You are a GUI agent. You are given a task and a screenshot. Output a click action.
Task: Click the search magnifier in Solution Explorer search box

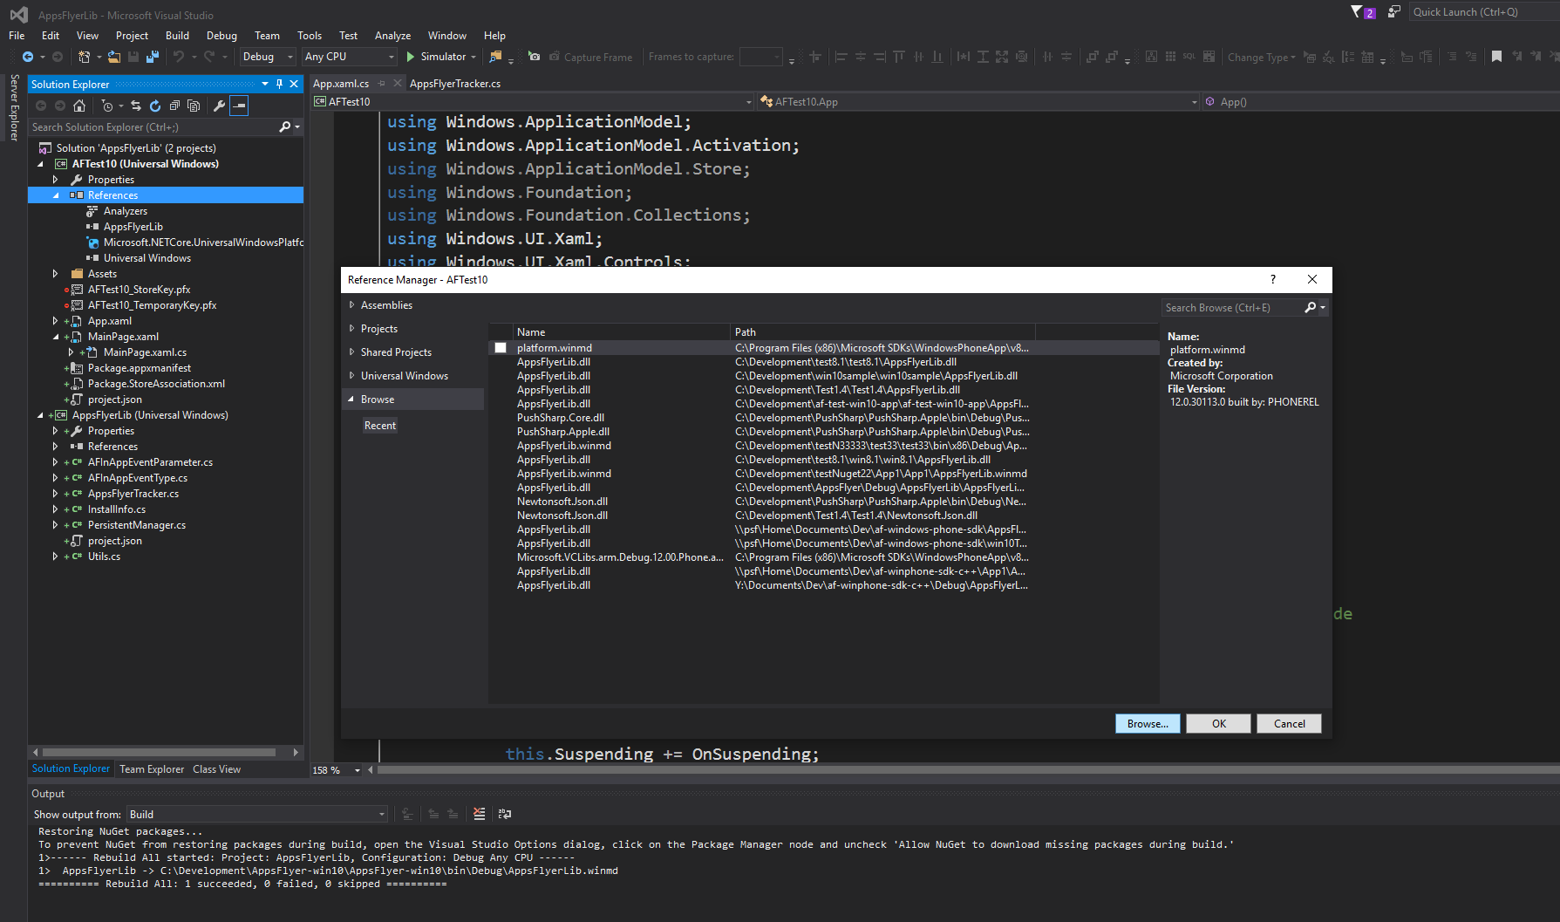click(284, 127)
